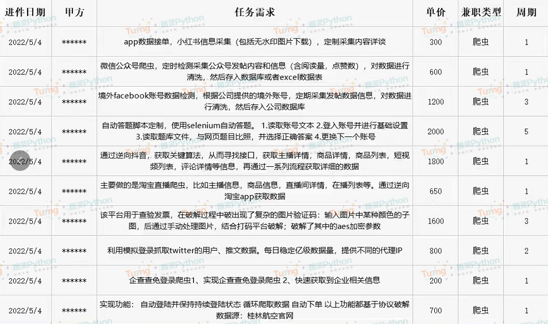This screenshot has height=324, width=548.
Task: Click the period value 5 in selenium row
Action: click(x=526, y=131)
